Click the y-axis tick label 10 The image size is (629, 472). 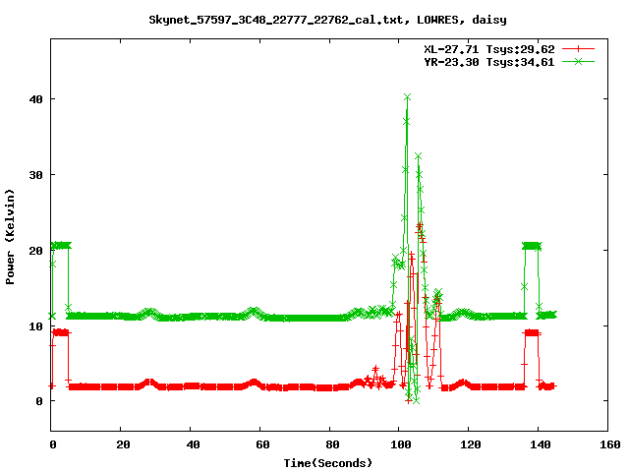tap(36, 326)
